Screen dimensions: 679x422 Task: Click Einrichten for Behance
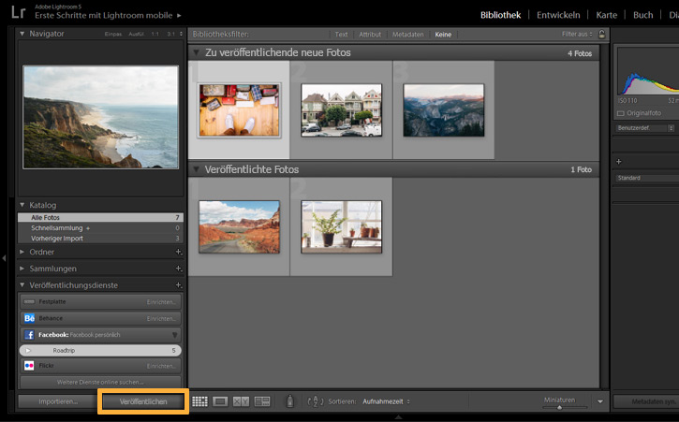coord(161,318)
